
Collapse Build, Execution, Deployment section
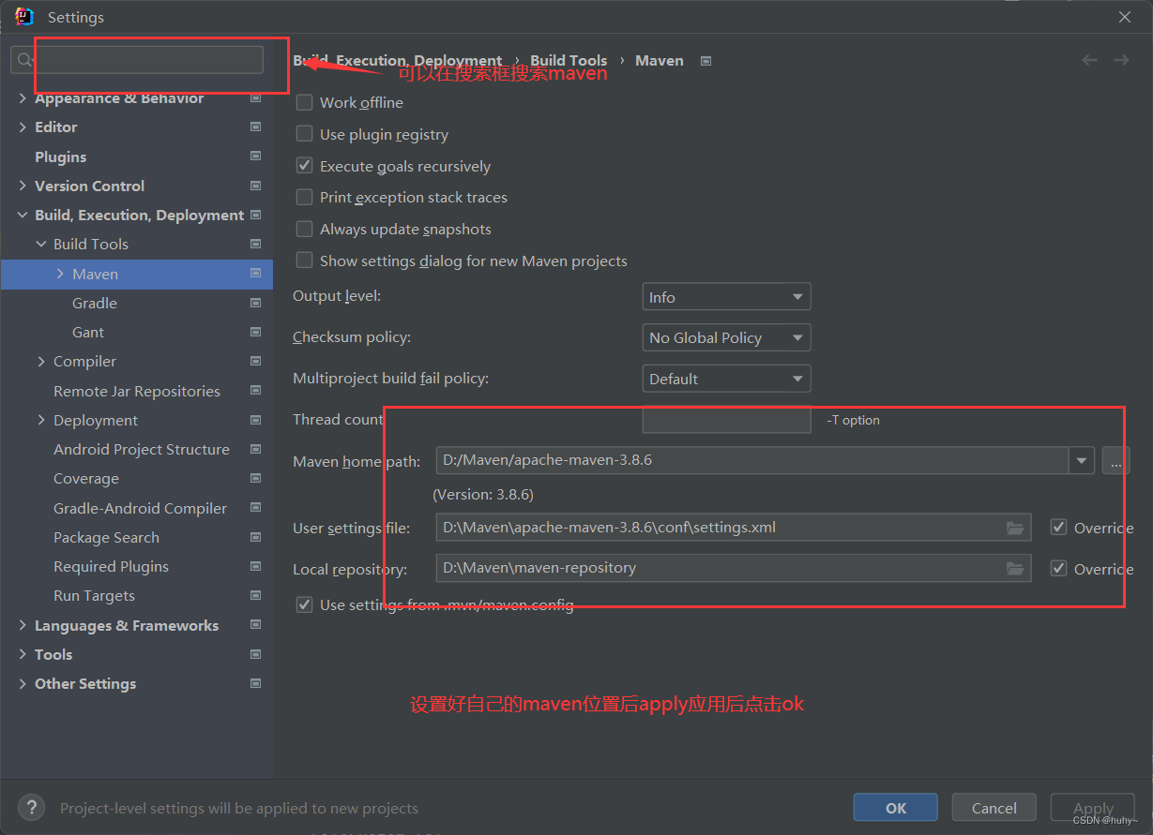pos(23,215)
